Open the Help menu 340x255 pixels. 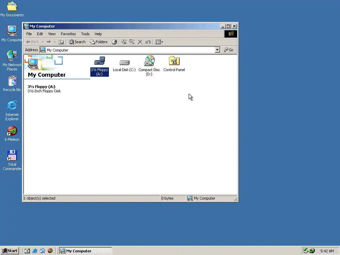coord(98,34)
